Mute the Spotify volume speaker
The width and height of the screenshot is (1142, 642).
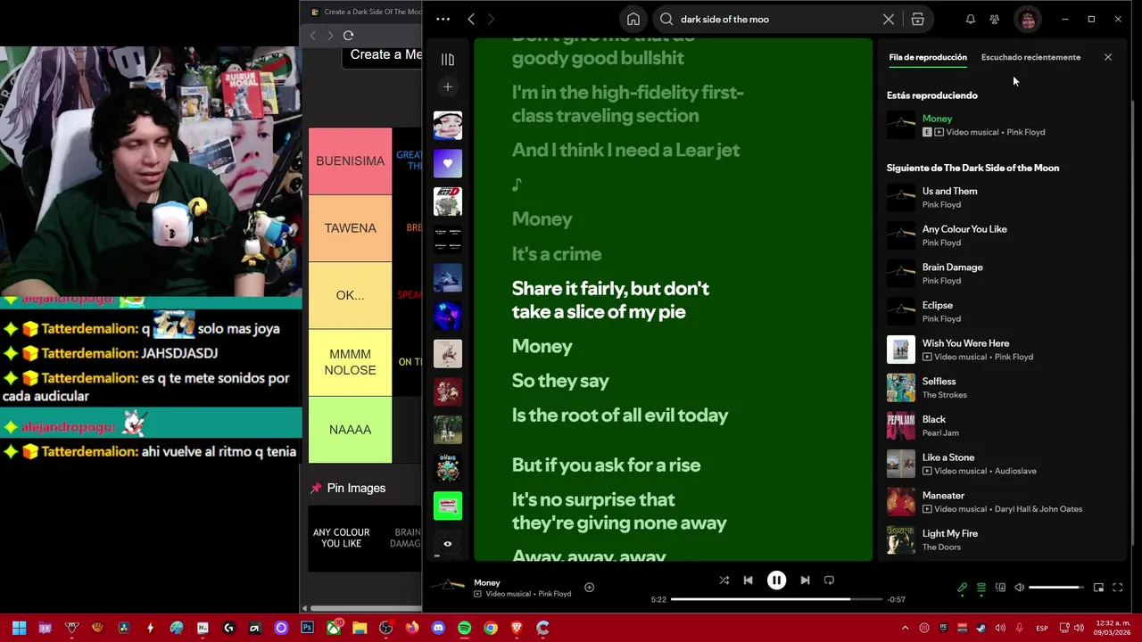click(1020, 588)
